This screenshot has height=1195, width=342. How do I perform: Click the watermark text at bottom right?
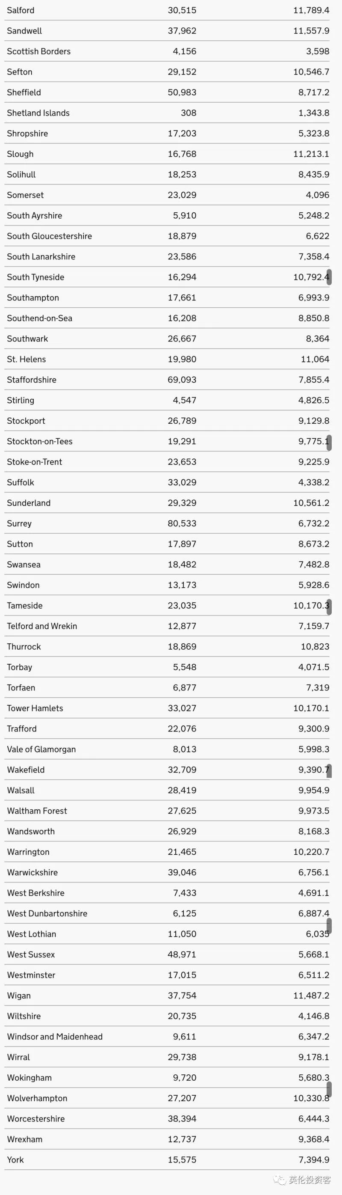310,1179
